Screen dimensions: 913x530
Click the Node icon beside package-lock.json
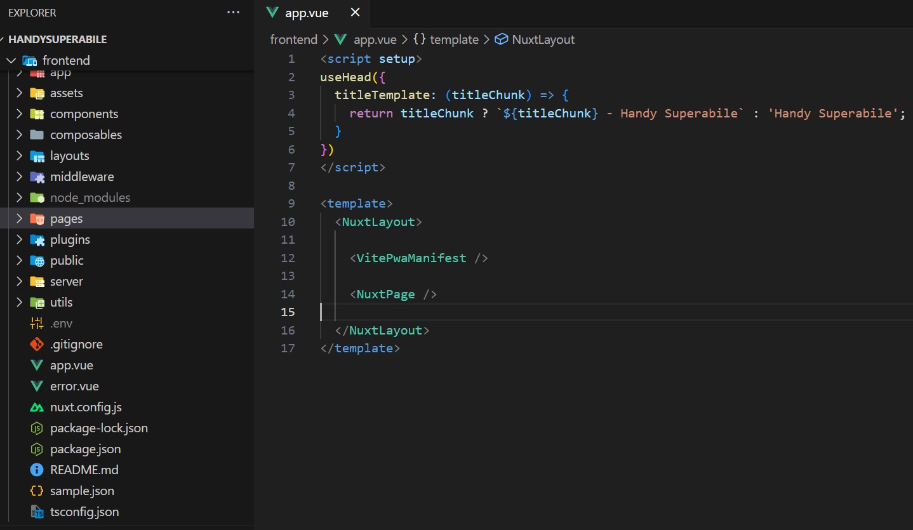37,428
